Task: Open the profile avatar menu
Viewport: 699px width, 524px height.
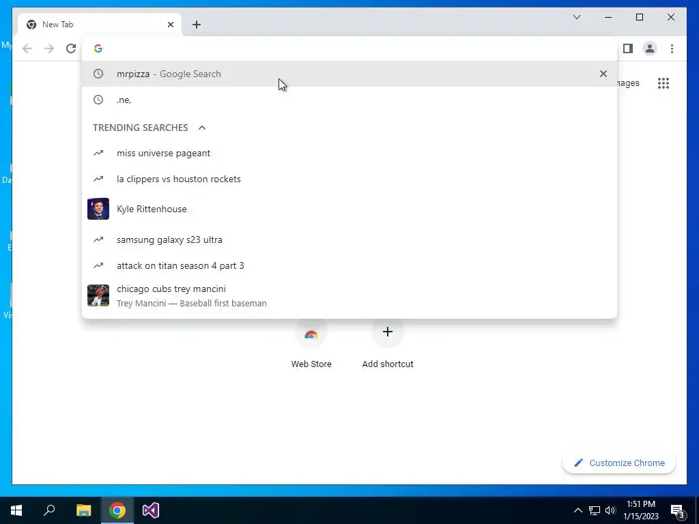Action: pos(650,48)
